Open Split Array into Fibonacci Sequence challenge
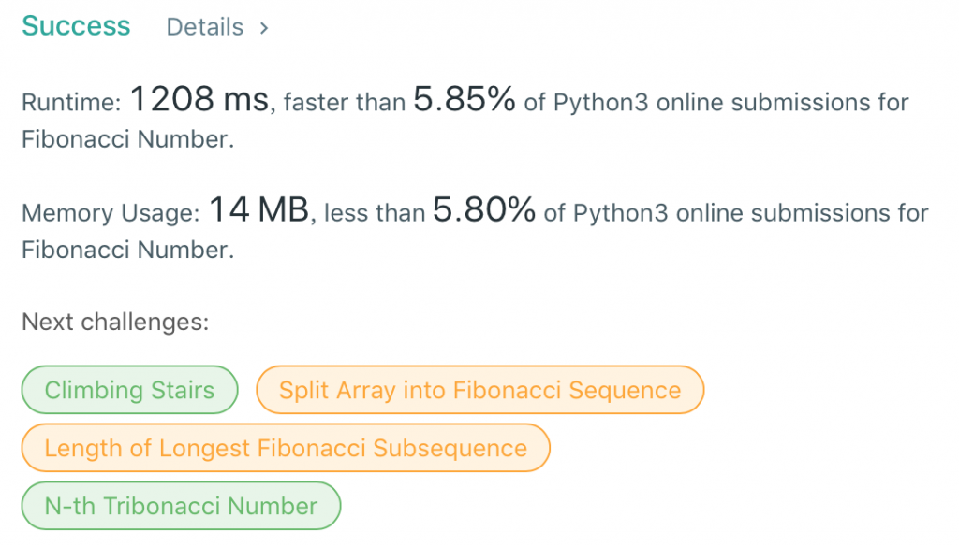This screenshot has width=959, height=546. tap(479, 390)
